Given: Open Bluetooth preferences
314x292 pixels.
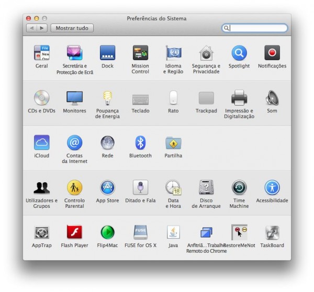Looking at the screenshot, I should (140, 143).
